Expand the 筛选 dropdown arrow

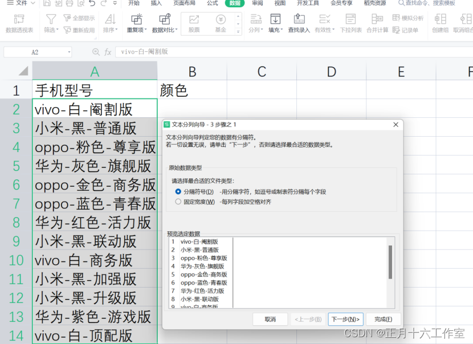click(57, 30)
